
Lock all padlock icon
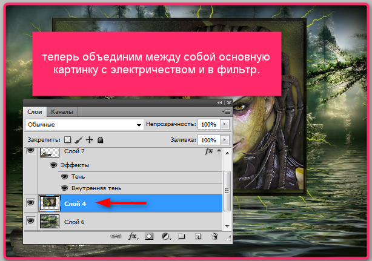click(x=101, y=140)
